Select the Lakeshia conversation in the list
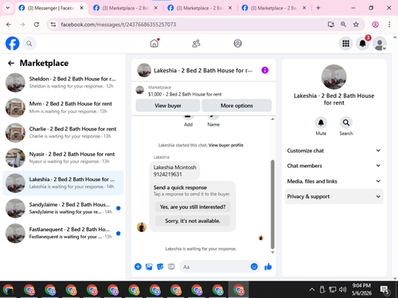This screenshot has width=398, height=298. [63, 183]
